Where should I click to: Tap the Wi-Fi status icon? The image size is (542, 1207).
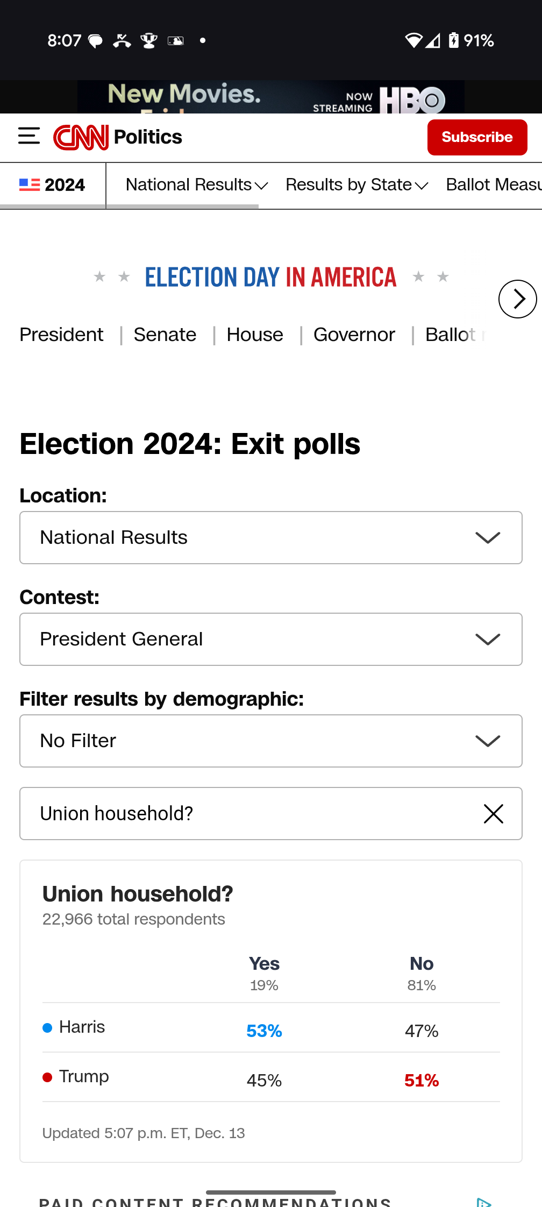tap(413, 40)
